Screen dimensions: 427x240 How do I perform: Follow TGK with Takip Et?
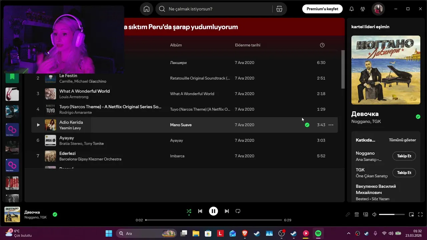[x=404, y=173]
